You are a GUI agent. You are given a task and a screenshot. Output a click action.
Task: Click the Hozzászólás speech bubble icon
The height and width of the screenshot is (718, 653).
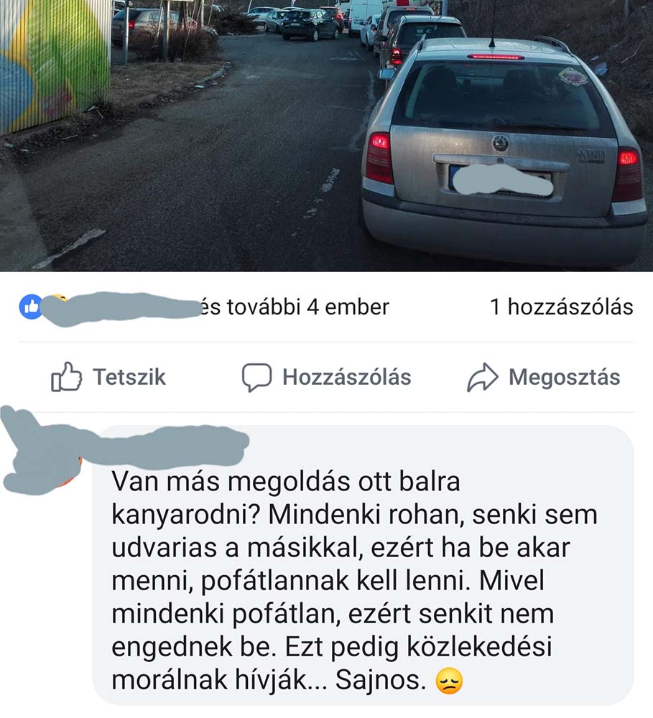click(256, 378)
